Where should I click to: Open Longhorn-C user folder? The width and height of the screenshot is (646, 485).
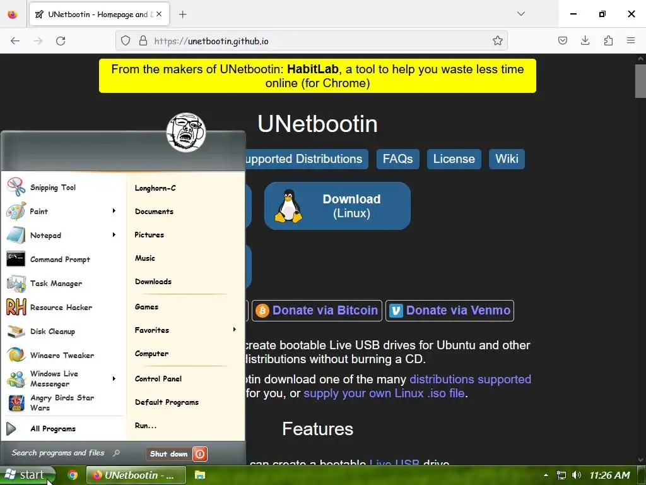pos(155,188)
